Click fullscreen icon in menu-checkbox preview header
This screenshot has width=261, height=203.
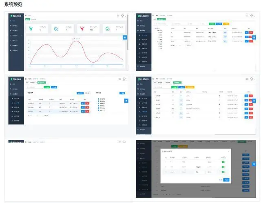(x=119, y=79)
